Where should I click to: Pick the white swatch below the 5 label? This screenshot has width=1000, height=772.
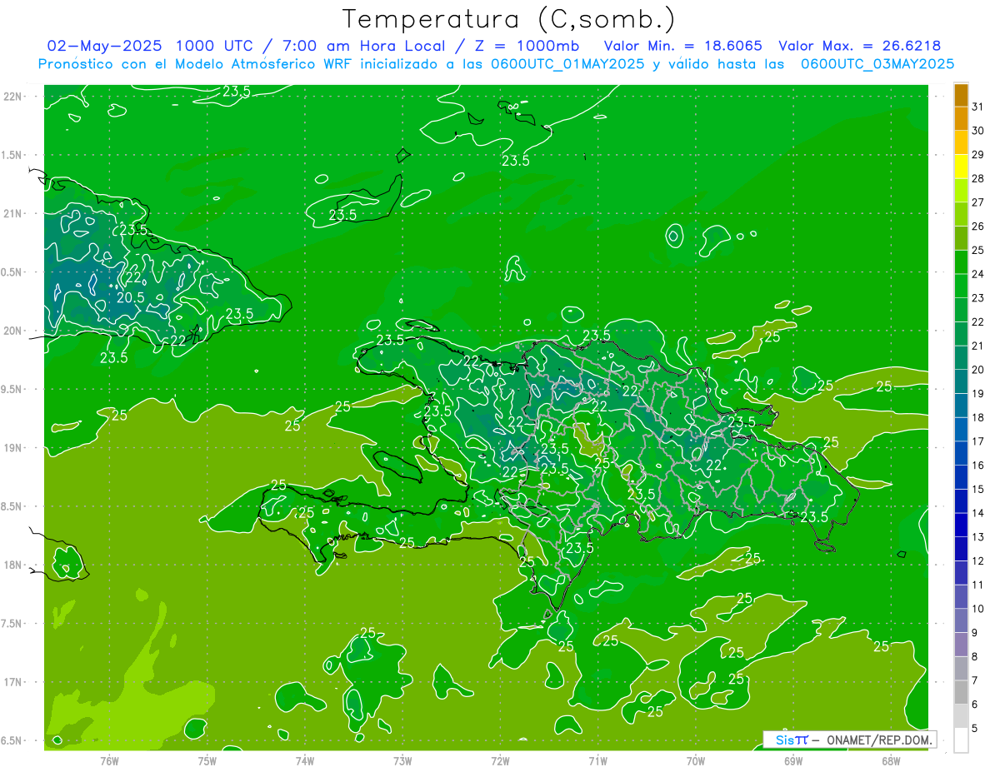coord(961,740)
